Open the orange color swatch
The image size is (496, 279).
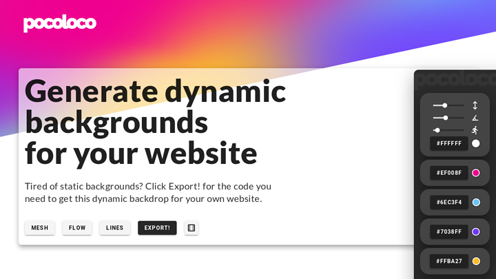point(475,261)
